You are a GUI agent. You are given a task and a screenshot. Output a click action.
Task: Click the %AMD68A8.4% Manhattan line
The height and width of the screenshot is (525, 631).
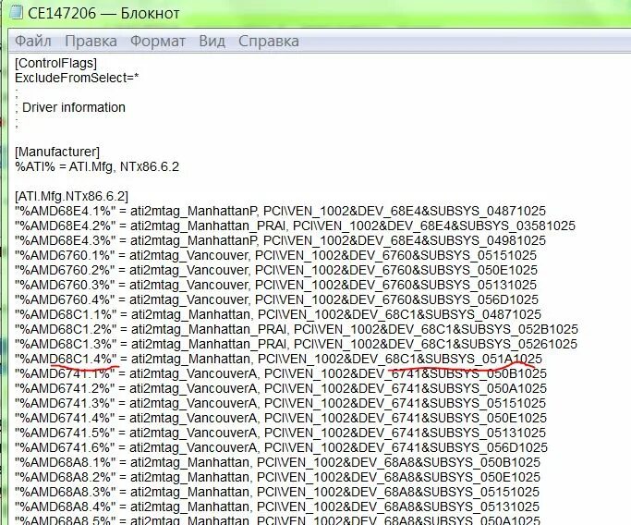[x=277, y=507]
